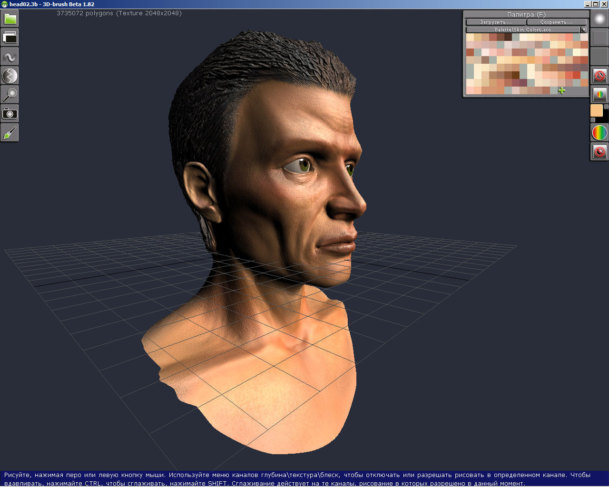Select the wavy stroke tool icon
This screenshot has height=487, width=609.
(10, 57)
